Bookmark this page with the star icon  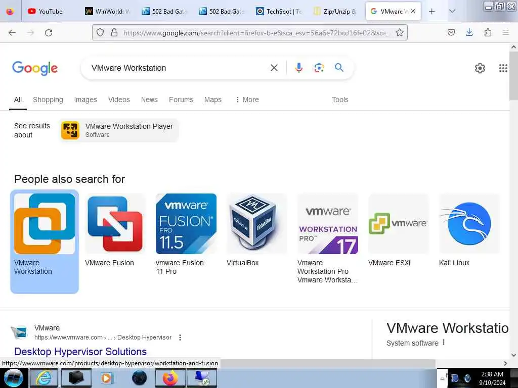tap(400, 32)
